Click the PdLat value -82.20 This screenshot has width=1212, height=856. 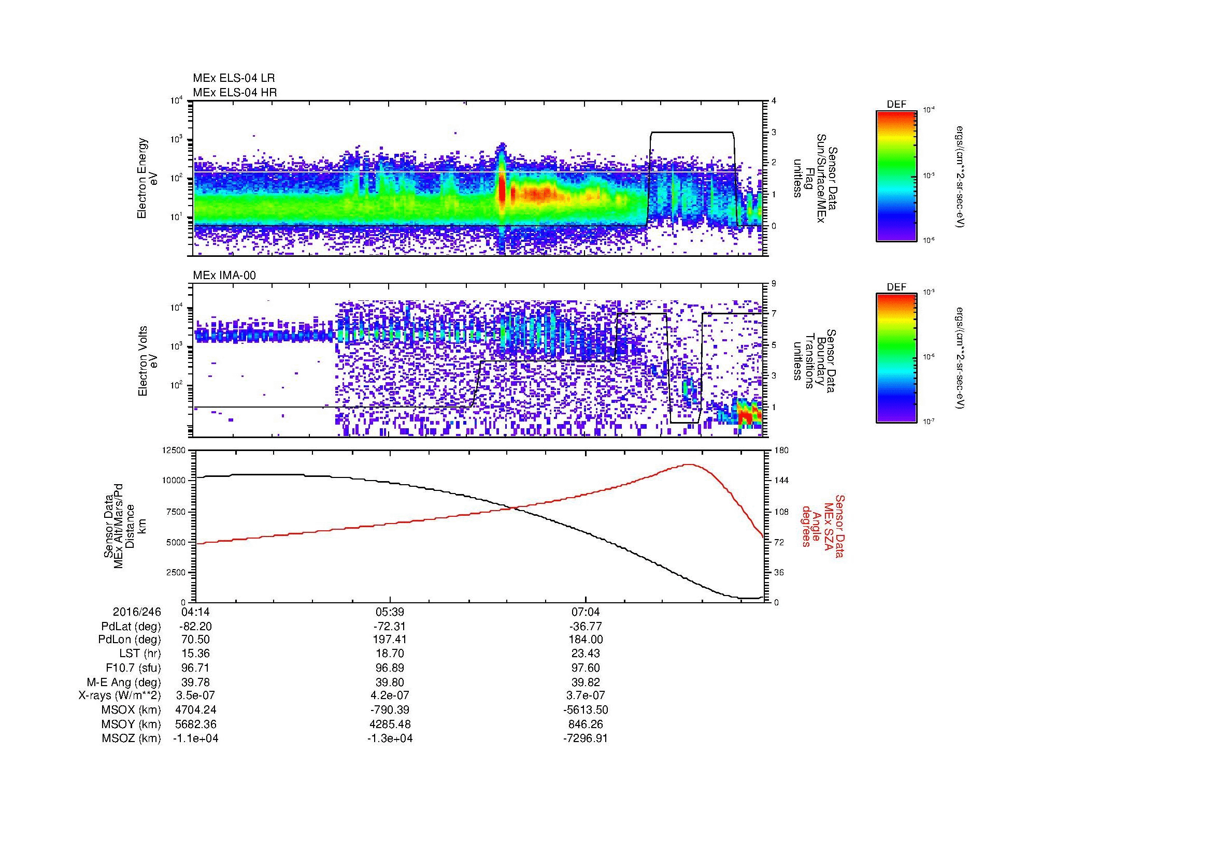[x=195, y=627]
